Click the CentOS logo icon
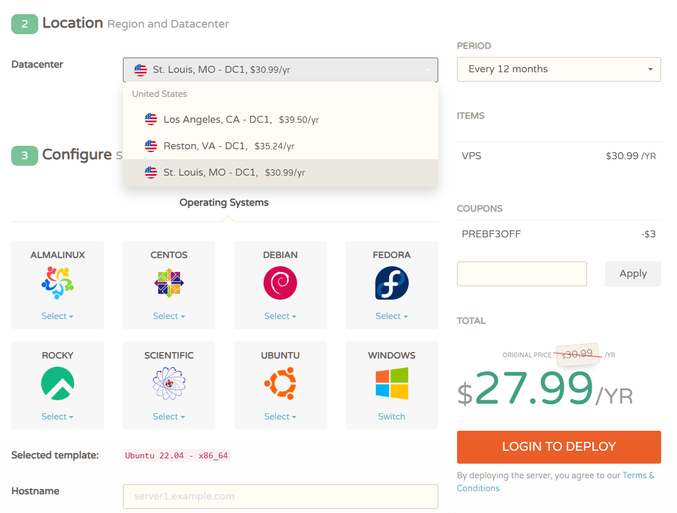Screen dimensions: 677x513 pos(169,283)
